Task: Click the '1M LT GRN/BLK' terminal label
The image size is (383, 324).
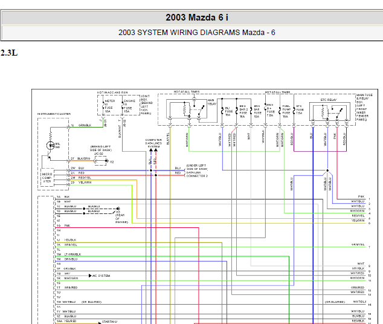Action: 69,254
